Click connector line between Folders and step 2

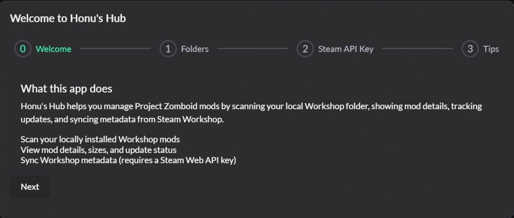253,49
